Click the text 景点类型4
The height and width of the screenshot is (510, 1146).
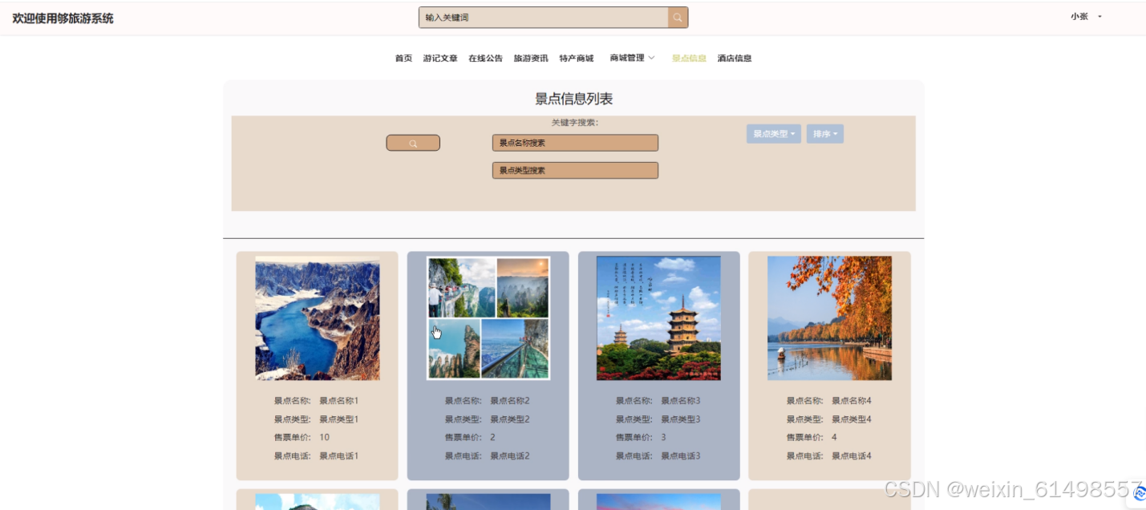852,419
